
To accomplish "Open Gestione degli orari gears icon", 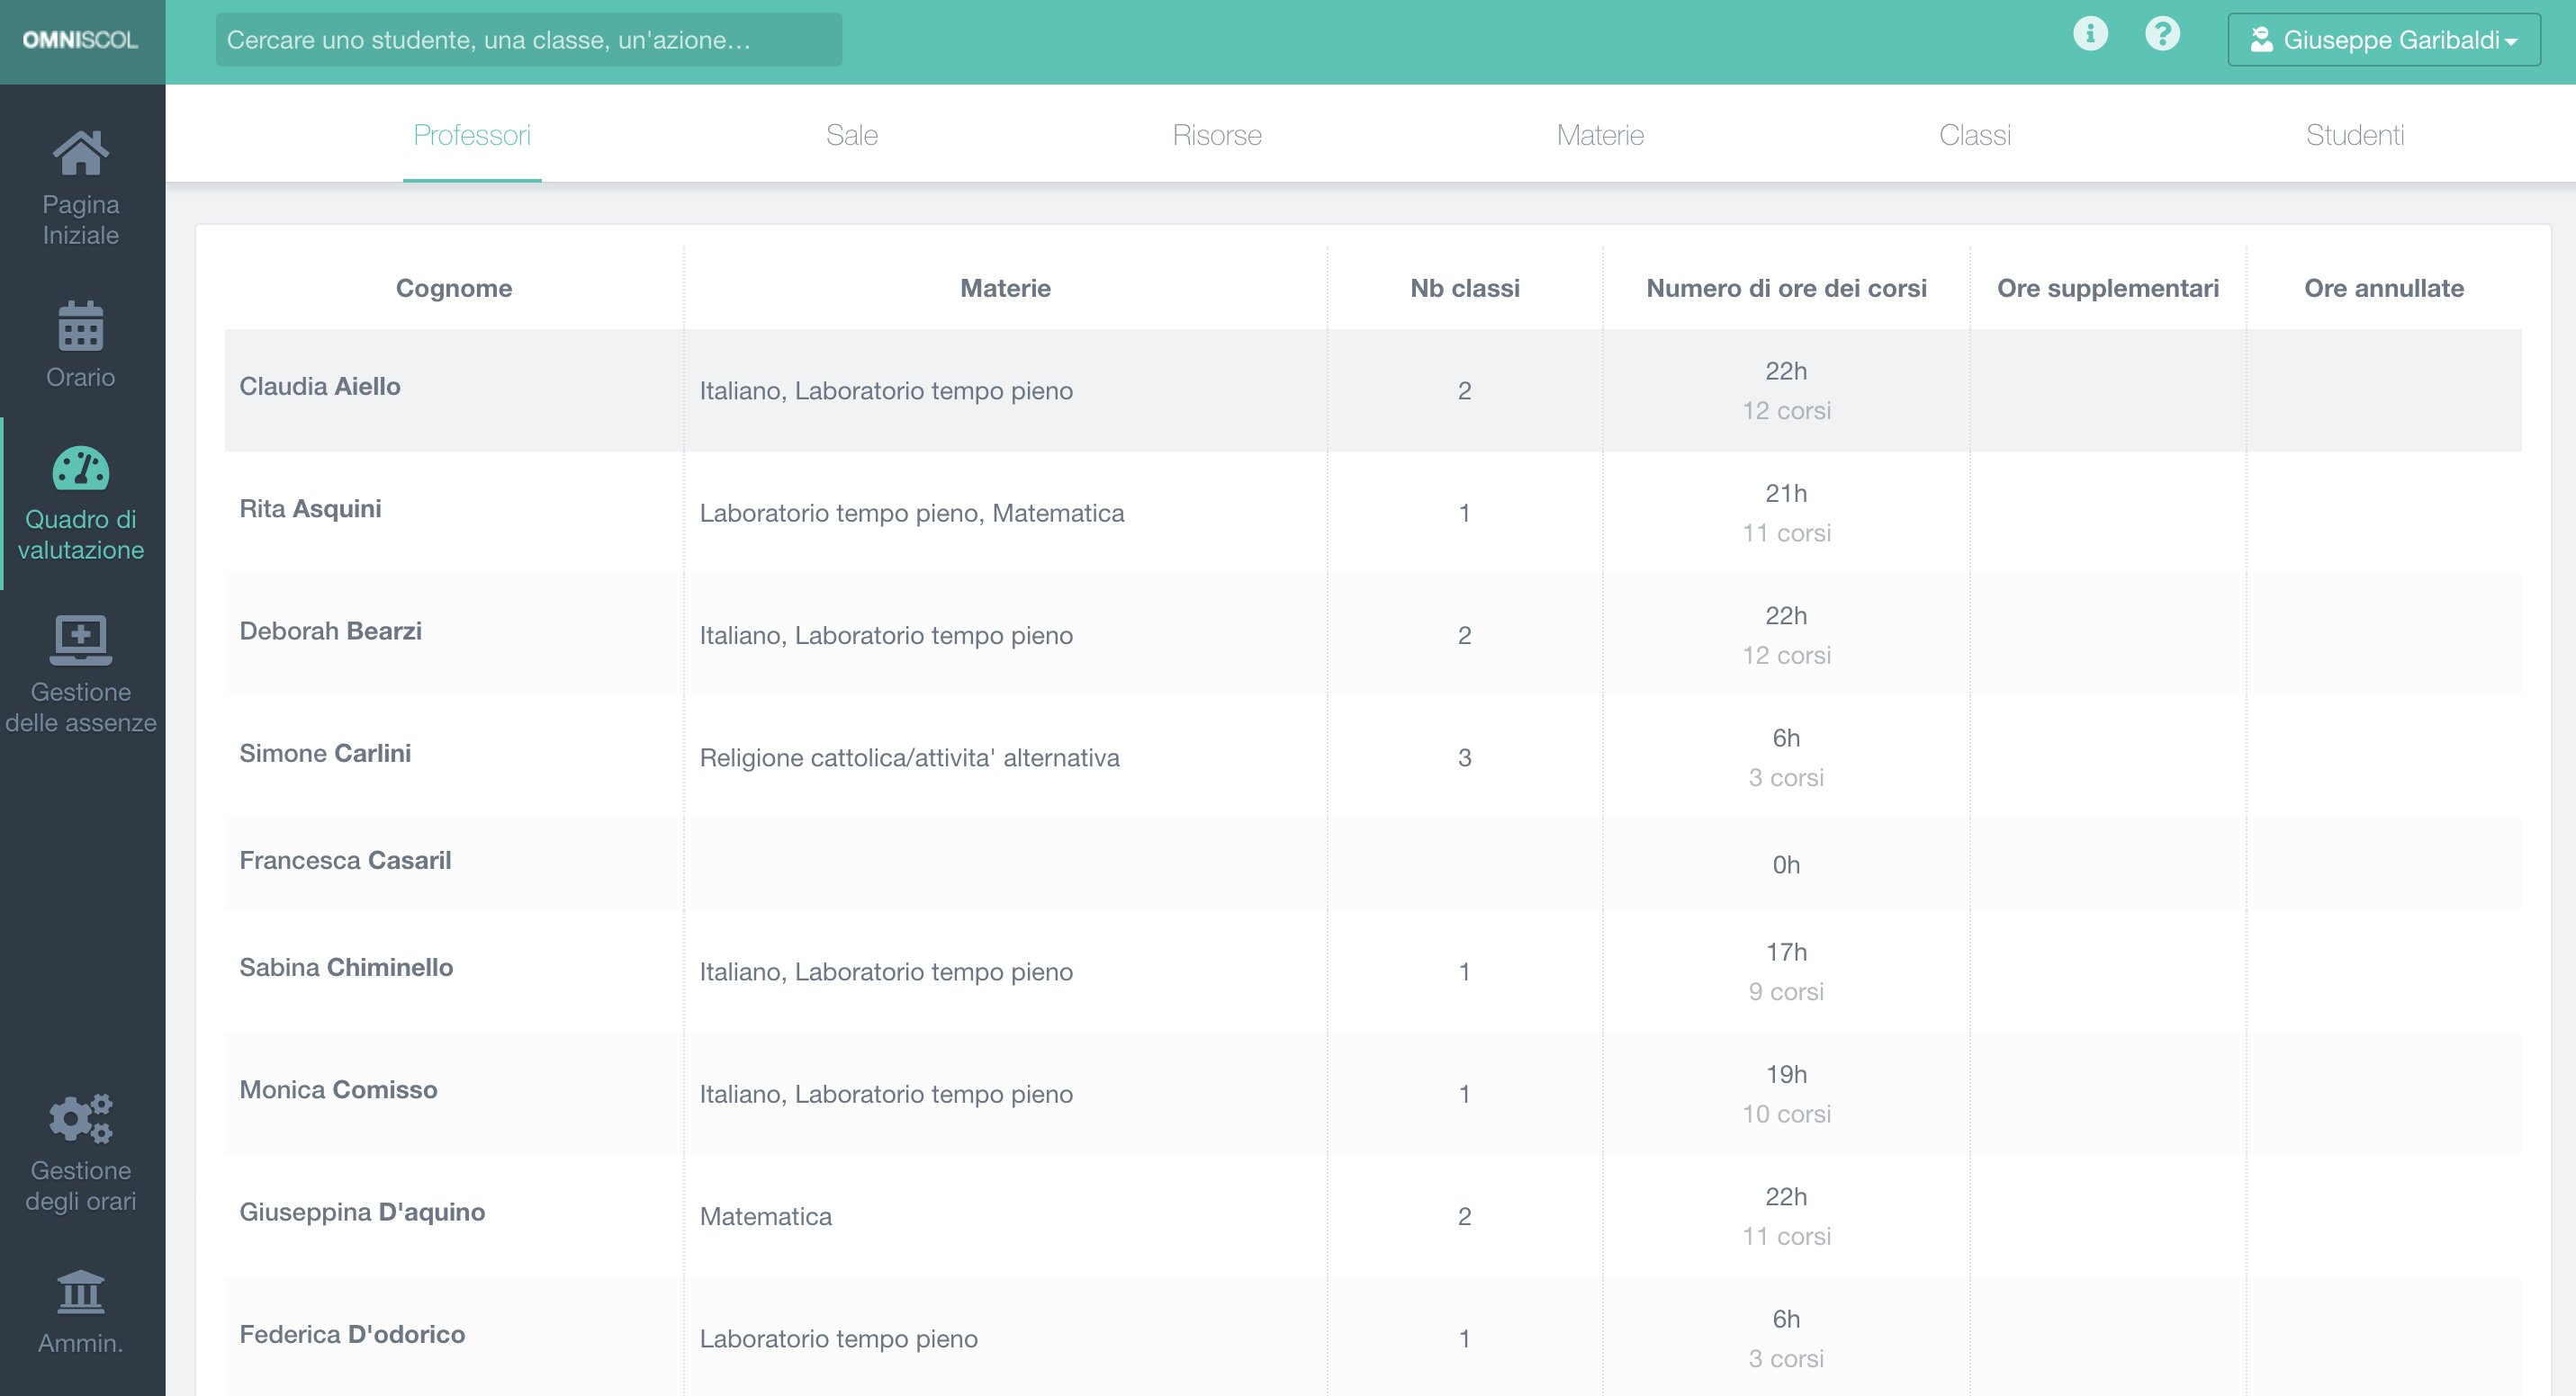I will pos(80,1118).
